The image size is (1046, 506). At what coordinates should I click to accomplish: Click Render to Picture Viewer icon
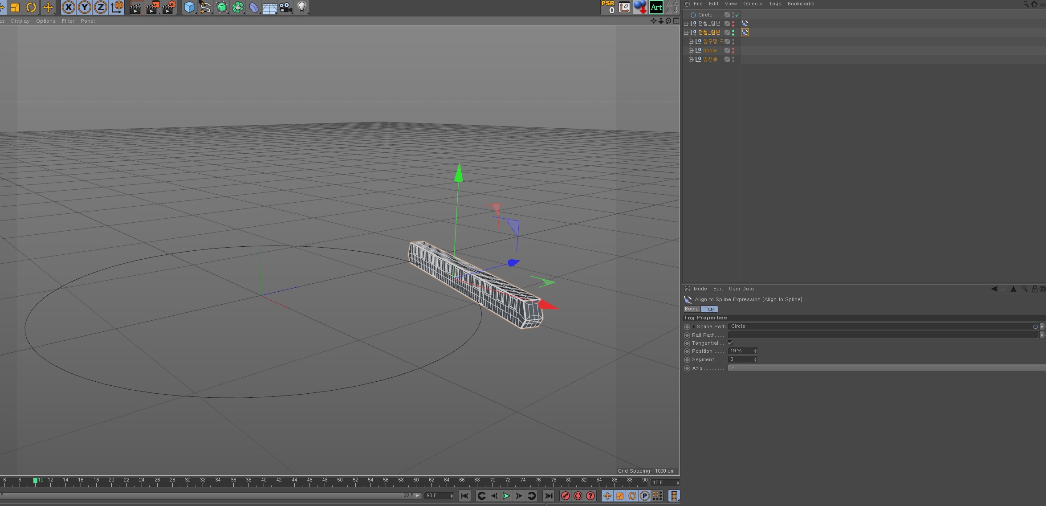pos(153,7)
